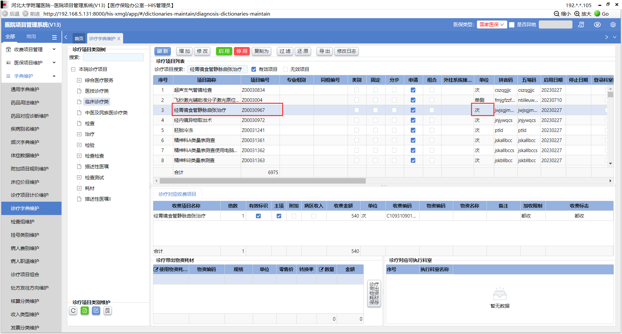Viewport: 622px width, 334px height.
Task: Click the 诊疗项目搜索 input field
Action: 217,69
